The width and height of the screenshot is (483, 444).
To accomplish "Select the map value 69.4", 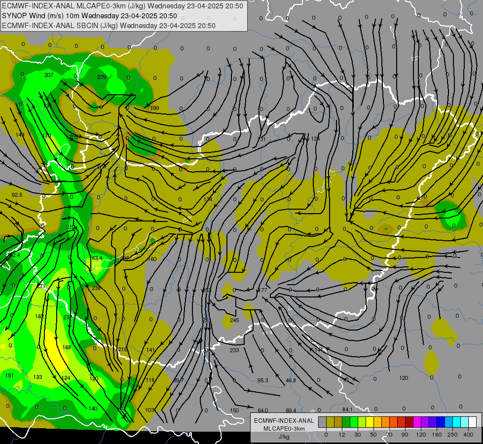I will [x=291, y=410].
